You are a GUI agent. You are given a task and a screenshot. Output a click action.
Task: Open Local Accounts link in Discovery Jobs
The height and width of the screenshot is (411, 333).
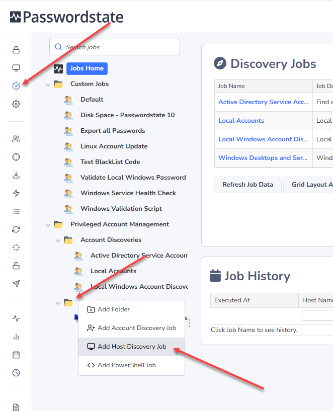click(x=241, y=121)
